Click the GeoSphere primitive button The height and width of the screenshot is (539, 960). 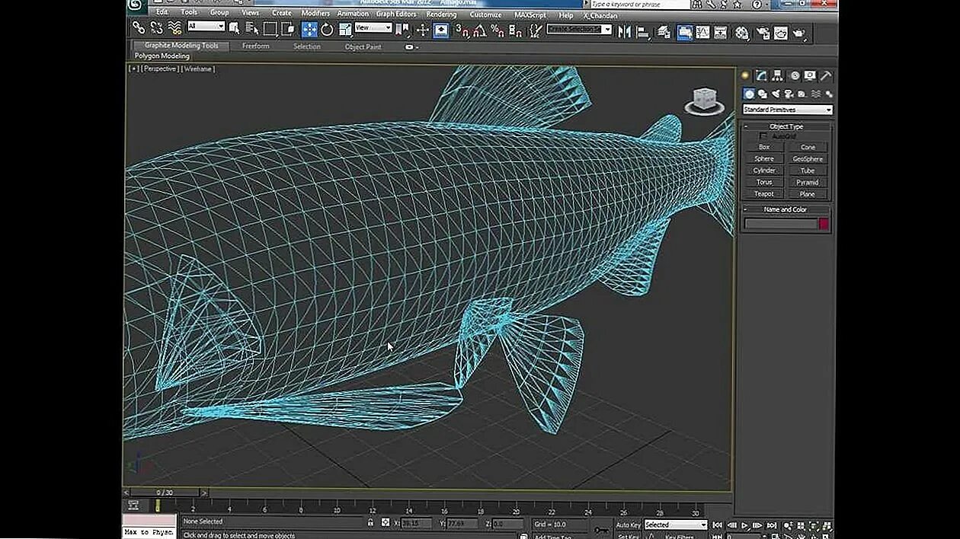808,159
